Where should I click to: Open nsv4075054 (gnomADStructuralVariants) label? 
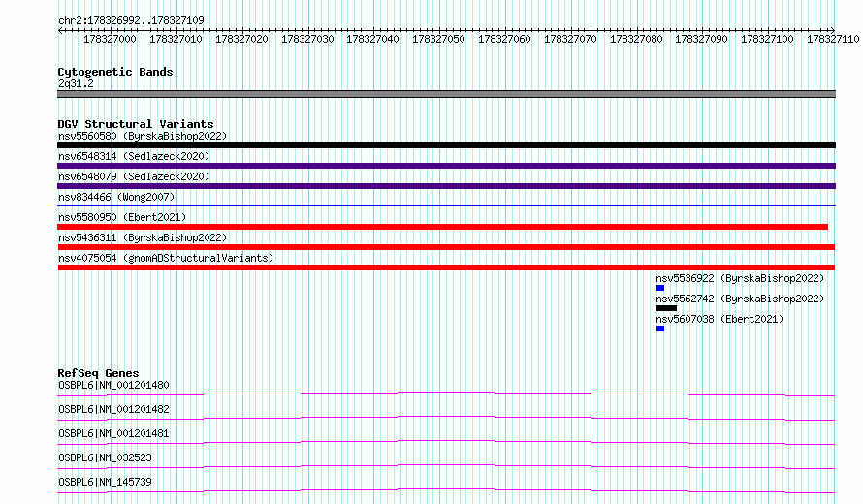coord(166,258)
